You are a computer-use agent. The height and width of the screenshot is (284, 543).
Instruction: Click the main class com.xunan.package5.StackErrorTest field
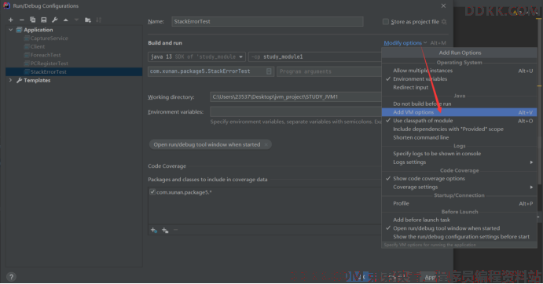211,71
